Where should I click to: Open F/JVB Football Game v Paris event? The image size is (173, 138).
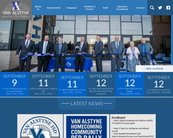point(72,85)
